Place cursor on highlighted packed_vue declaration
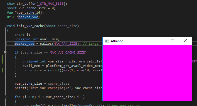The height and width of the screenshot is (106, 197). coord(28,17)
